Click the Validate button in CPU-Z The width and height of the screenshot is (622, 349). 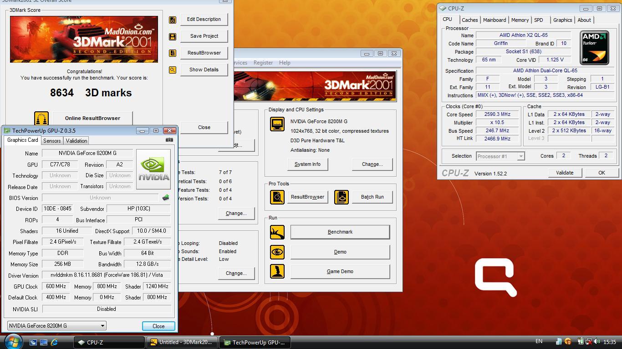pos(565,173)
